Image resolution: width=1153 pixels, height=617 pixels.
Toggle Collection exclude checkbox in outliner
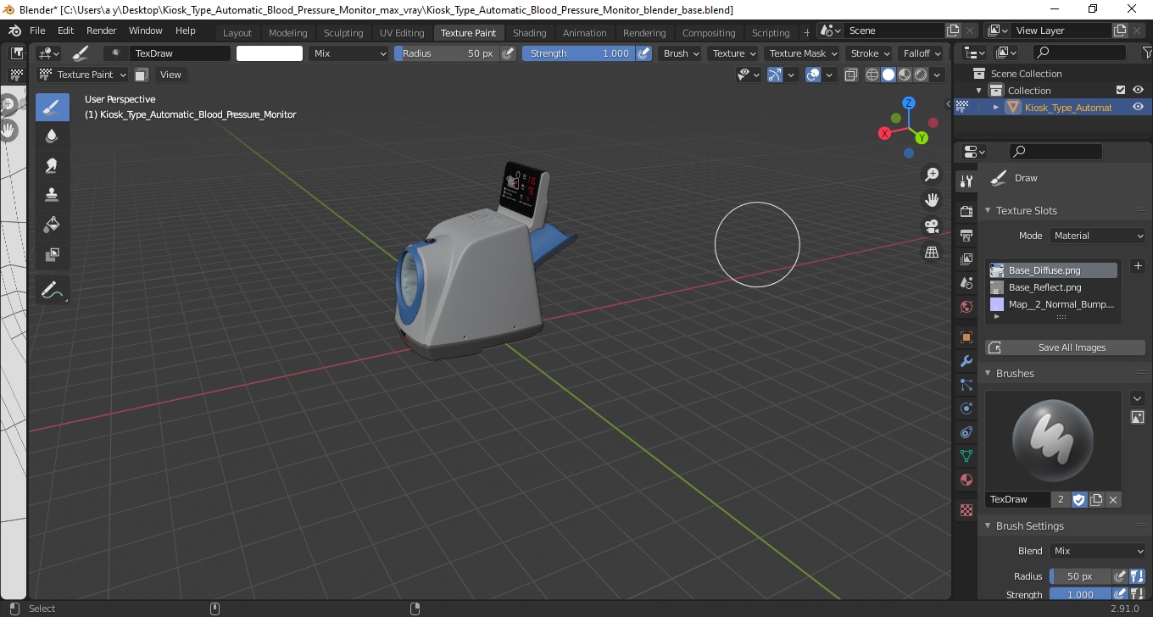(x=1121, y=91)
